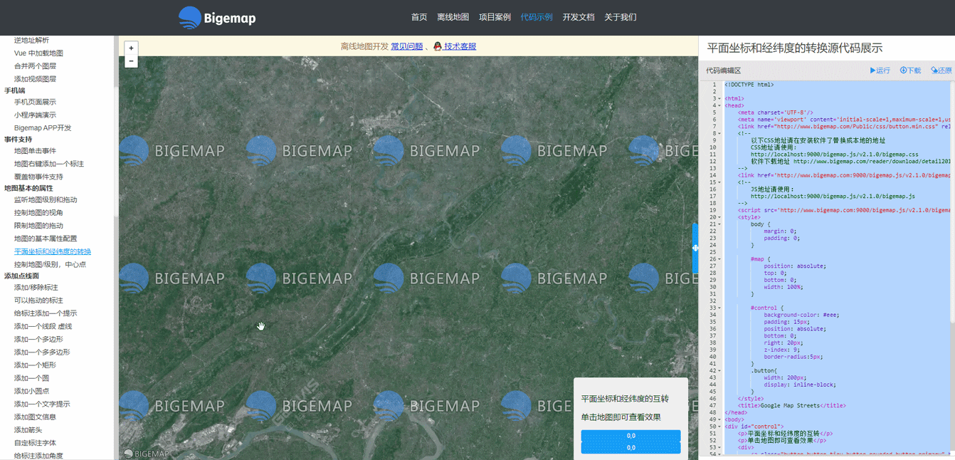Select 可以拖动的标注 example
Image resolution: width=955 pixels, height=460 pixels.
coord(38,300)
